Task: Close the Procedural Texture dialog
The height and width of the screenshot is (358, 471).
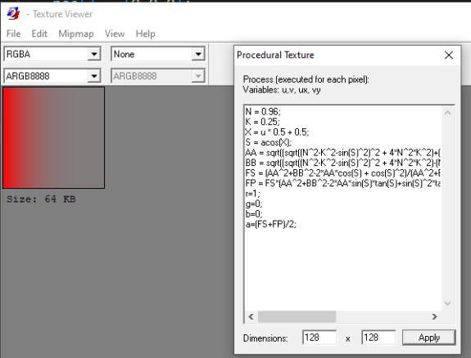Action: coord(448,55)
